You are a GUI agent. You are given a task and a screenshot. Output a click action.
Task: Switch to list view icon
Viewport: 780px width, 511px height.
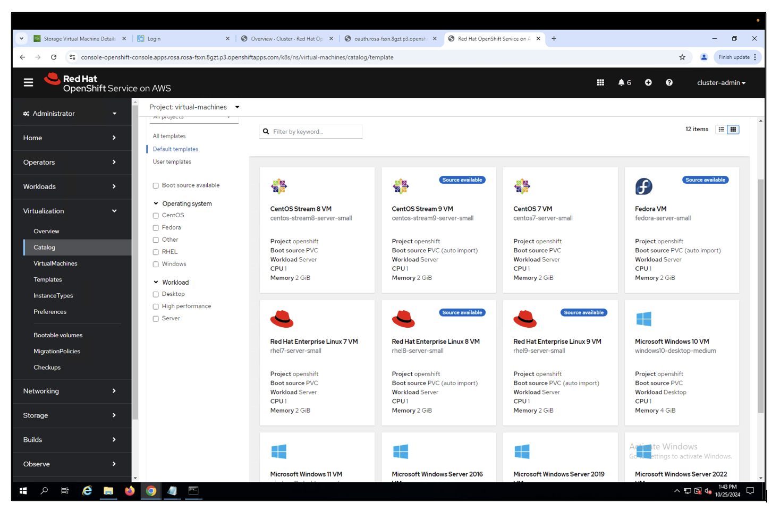coord(721,130)
